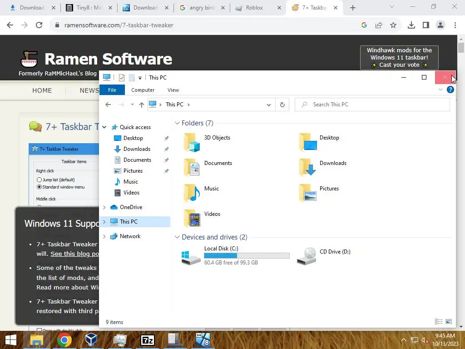Collapse the Quick access tree node
This screenshot has width=465, height=349.
104,127
